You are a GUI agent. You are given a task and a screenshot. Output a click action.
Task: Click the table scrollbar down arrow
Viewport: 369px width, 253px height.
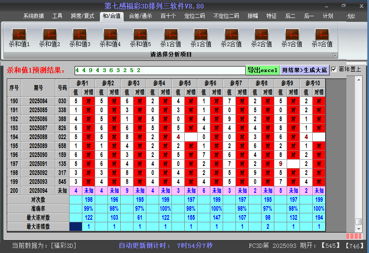[359, 229]
